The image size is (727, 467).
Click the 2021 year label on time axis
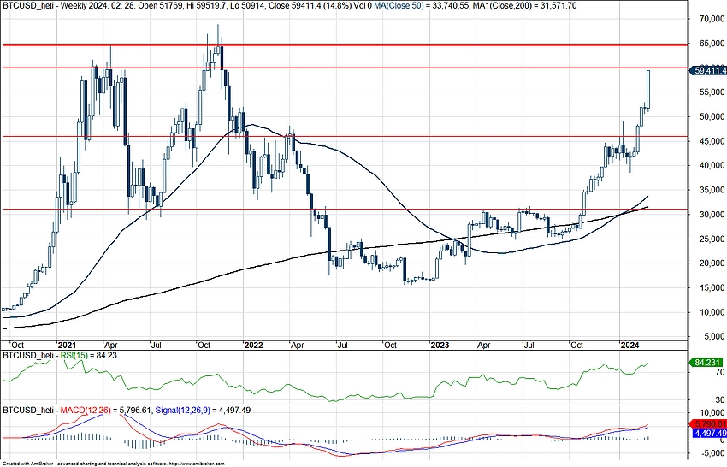click(67, 345)
